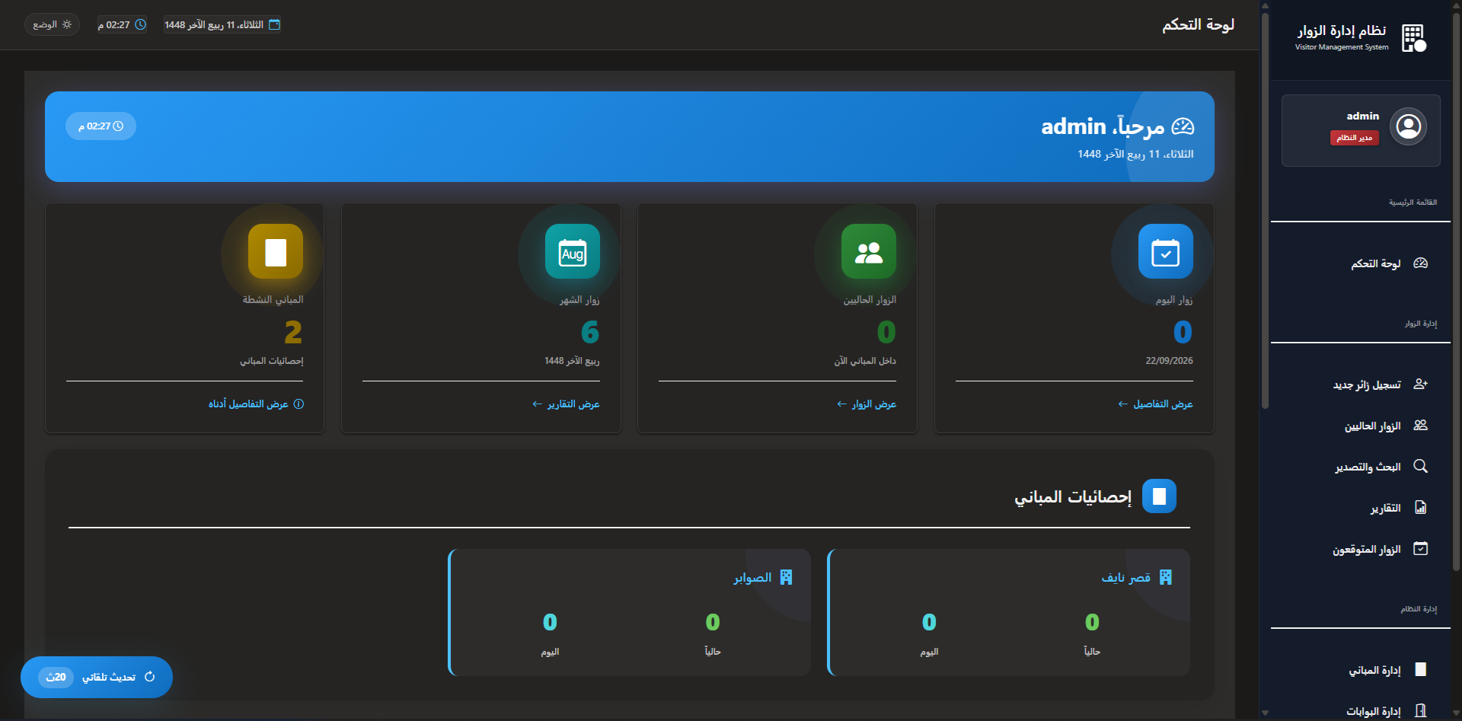Screen dimensions: 1462x721
Task: Click the الصوابر building icon
Action: pos(786,577)
